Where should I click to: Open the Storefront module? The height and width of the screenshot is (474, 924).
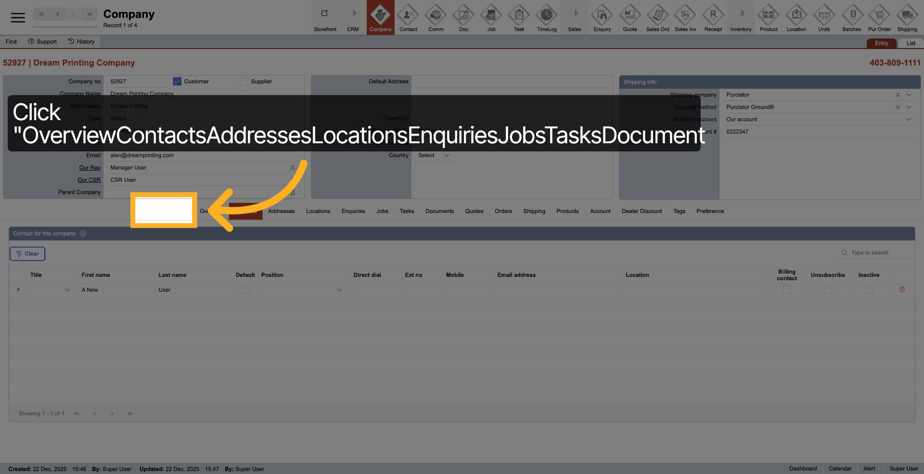[x=325, y=17]
